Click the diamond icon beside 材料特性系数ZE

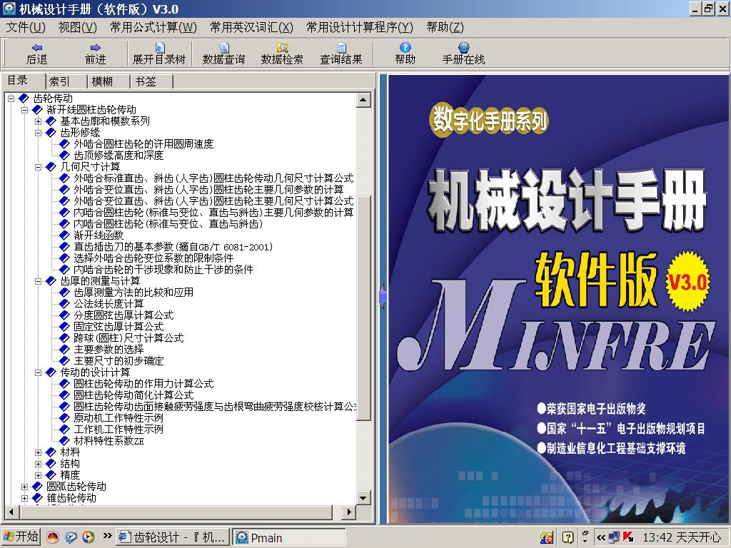(x=64, y=441)
